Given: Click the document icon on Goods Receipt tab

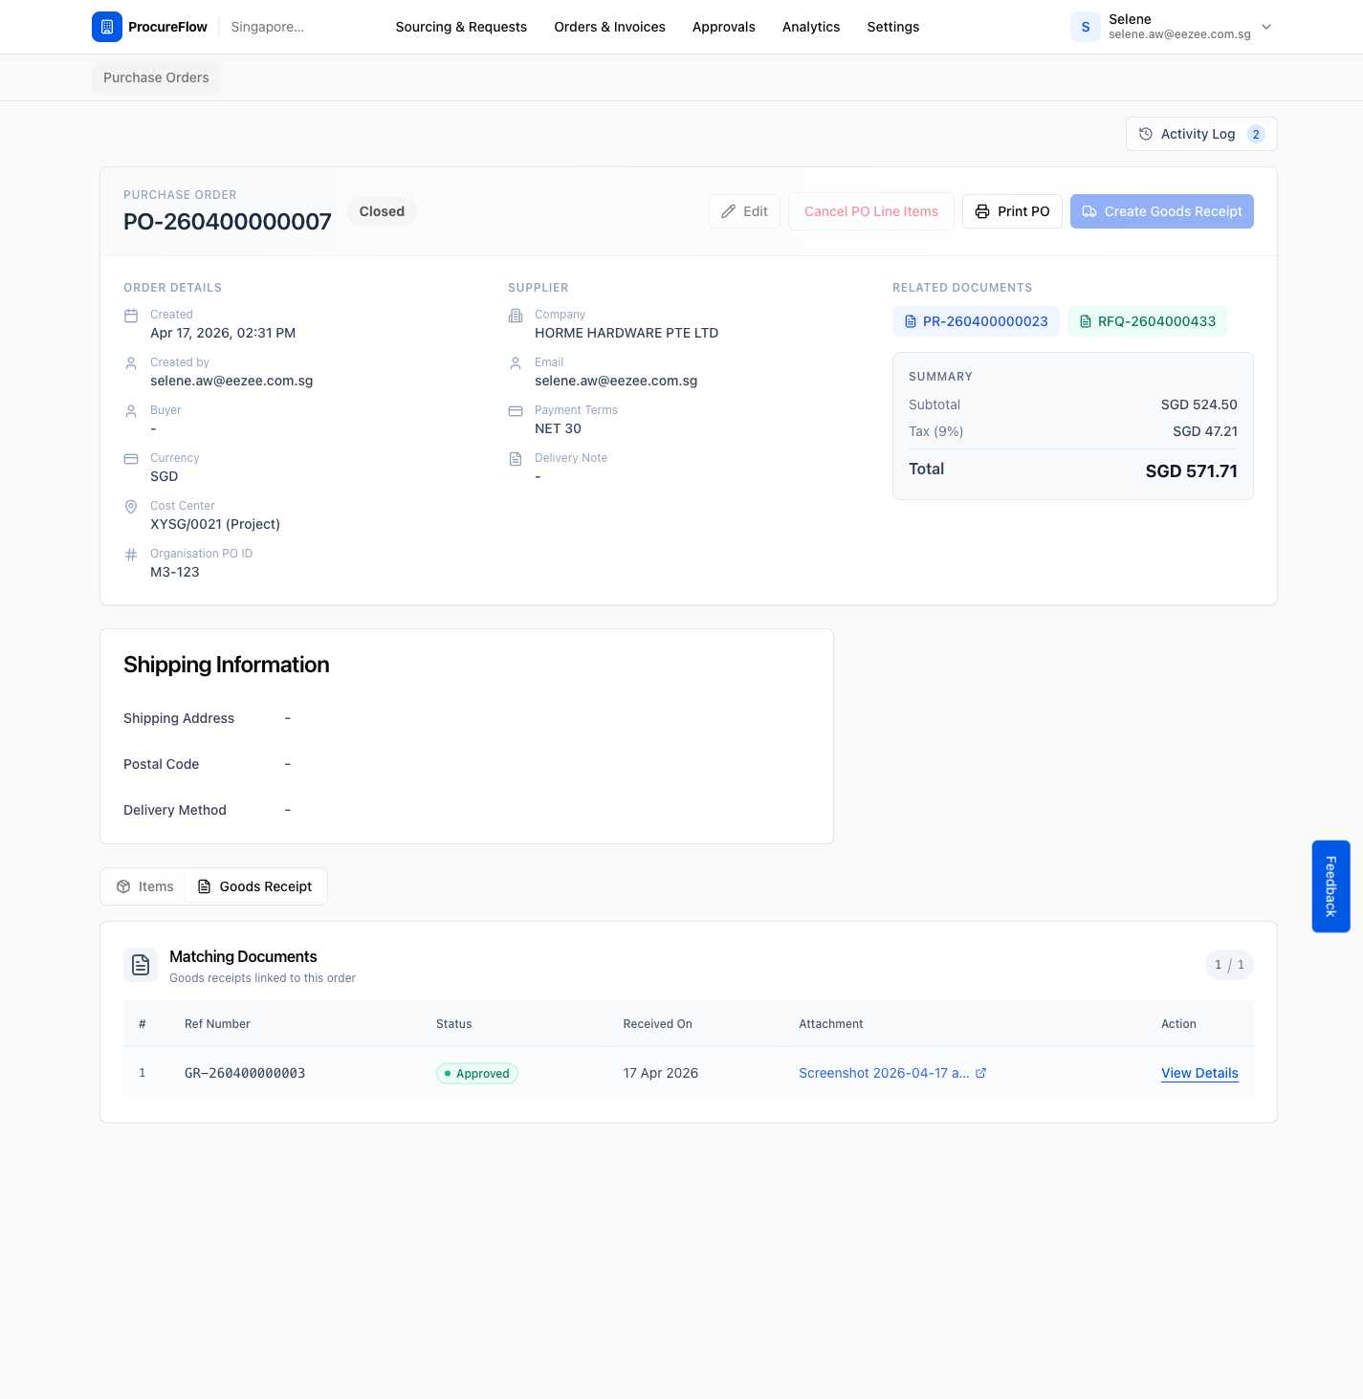Looking at the screenshot, I should click(205, 886).
